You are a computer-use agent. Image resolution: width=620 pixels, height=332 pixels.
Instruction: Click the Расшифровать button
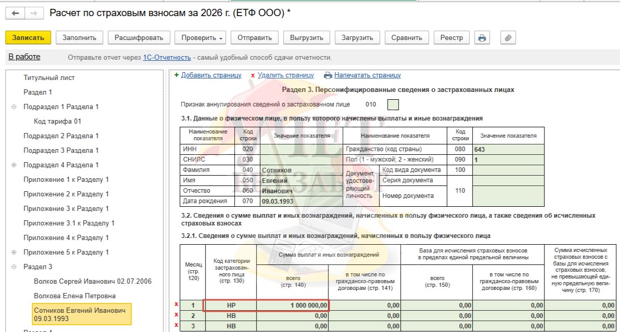[139, 38]
